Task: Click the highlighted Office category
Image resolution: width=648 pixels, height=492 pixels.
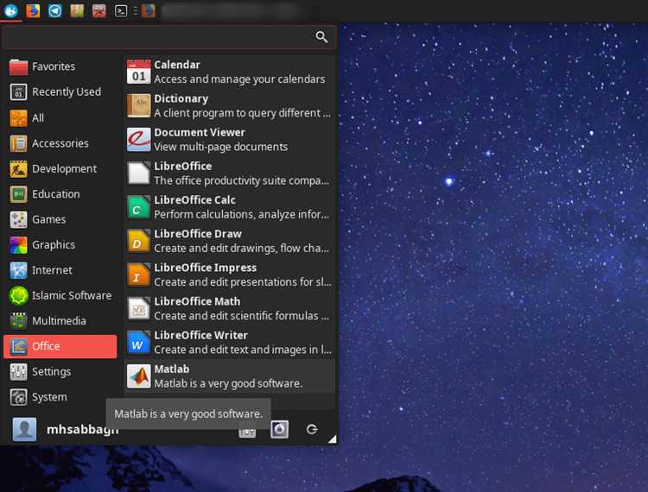Action: (x=60, y=346)
